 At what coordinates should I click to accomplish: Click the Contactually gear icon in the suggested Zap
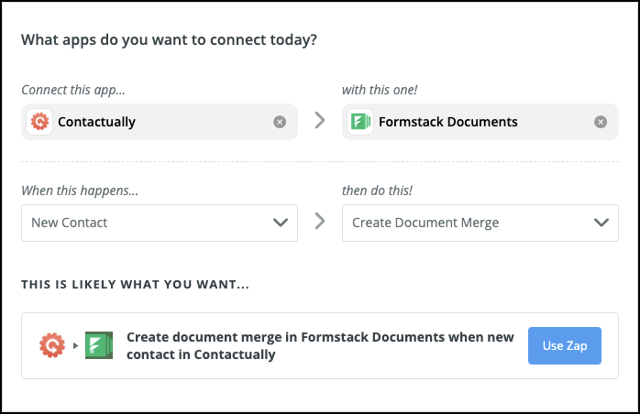[x=52, y=346]
